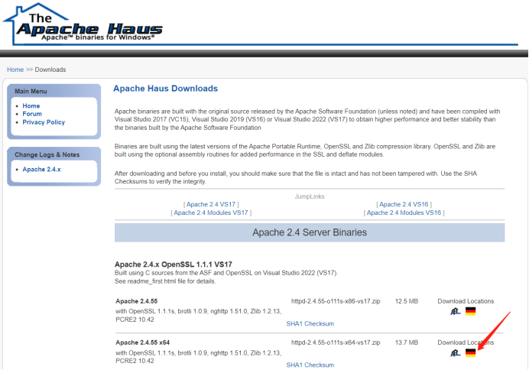
Task: Click German flag mirror for Apache 2.4.55 x64
Action: point(470,352)
